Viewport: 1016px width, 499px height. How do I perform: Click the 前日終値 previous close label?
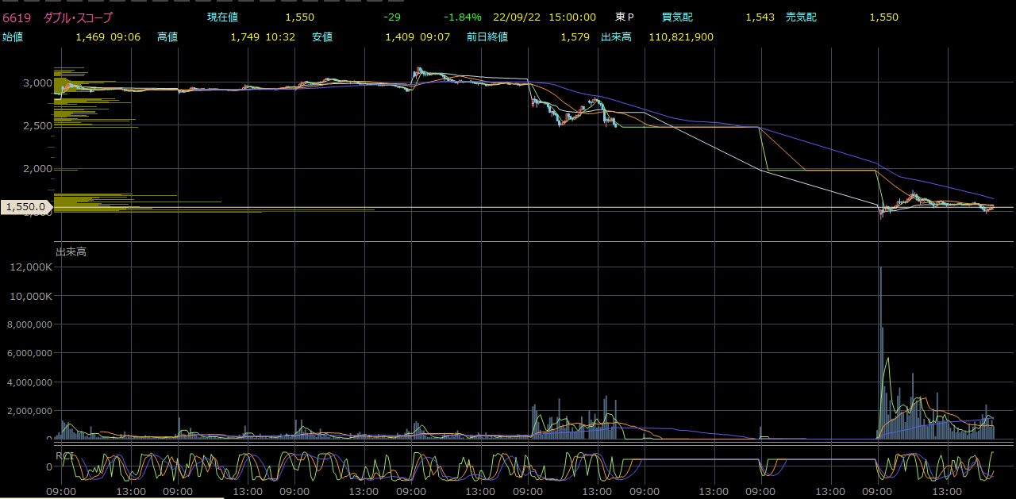[487, 37]
